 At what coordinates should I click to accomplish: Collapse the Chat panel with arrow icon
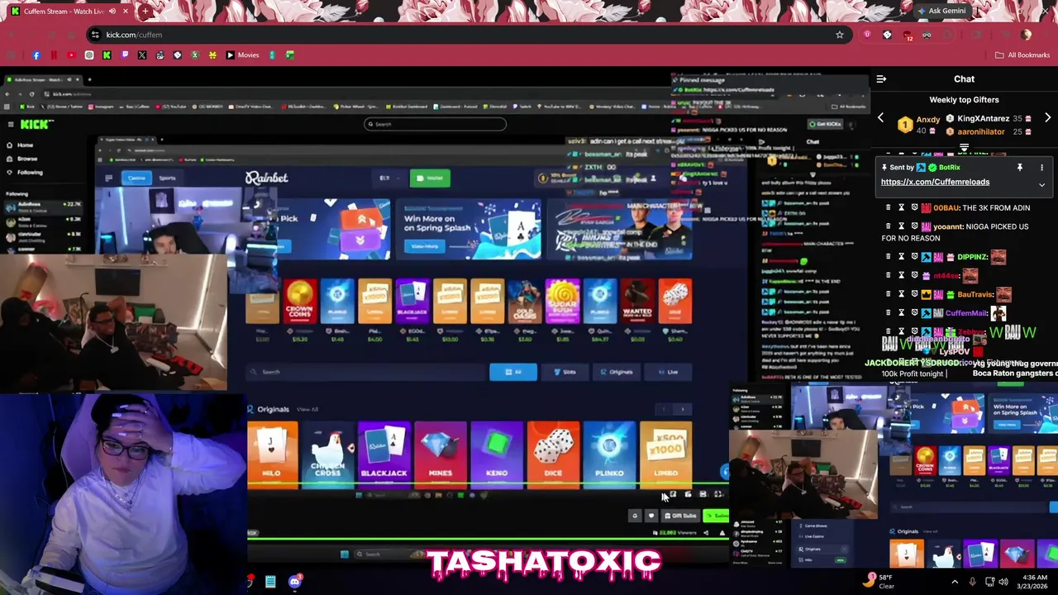pyautogui.click(x=881, y=79)
